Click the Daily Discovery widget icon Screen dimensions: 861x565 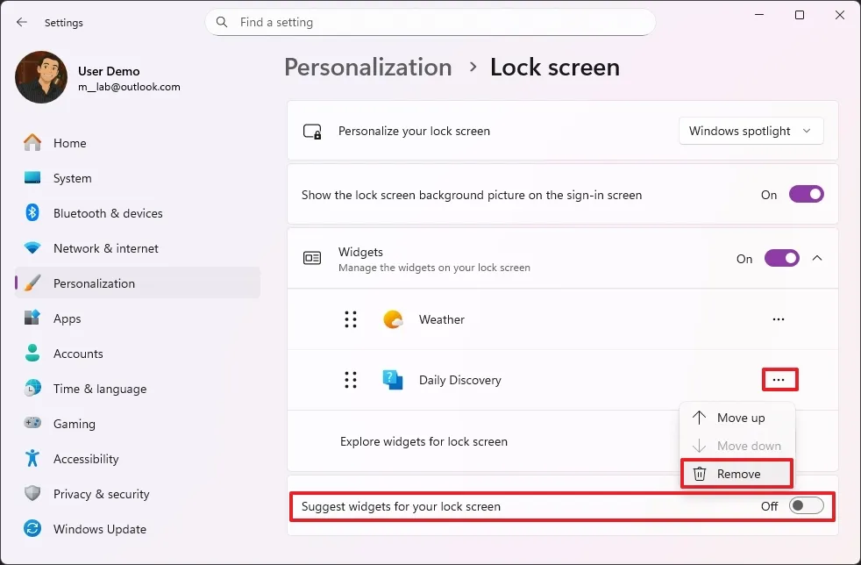(x=393, y=379)
